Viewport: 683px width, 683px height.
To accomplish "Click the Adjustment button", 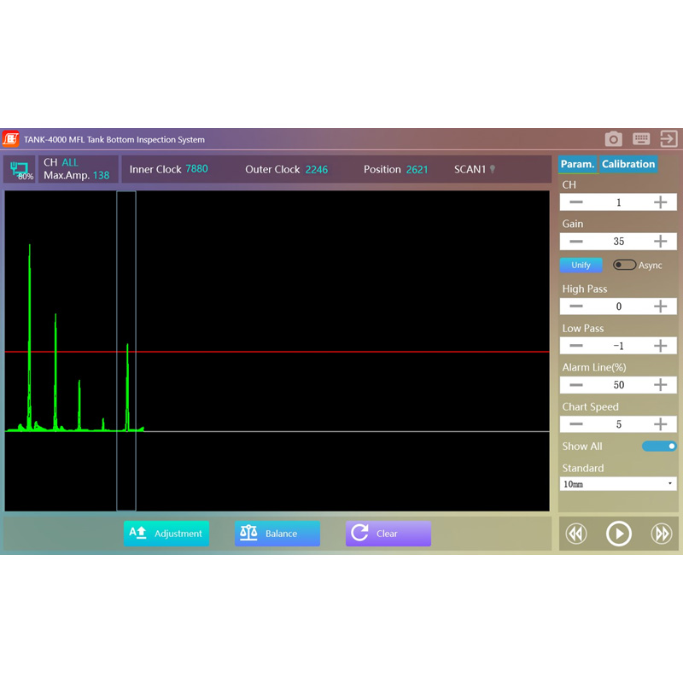I will pos(166,533).
